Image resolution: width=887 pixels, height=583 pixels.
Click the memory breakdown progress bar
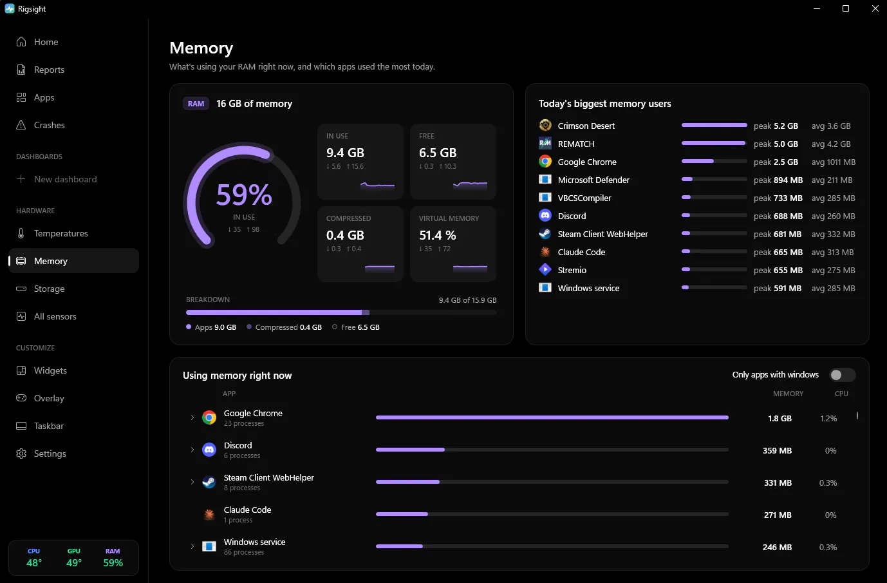[341, 312]
